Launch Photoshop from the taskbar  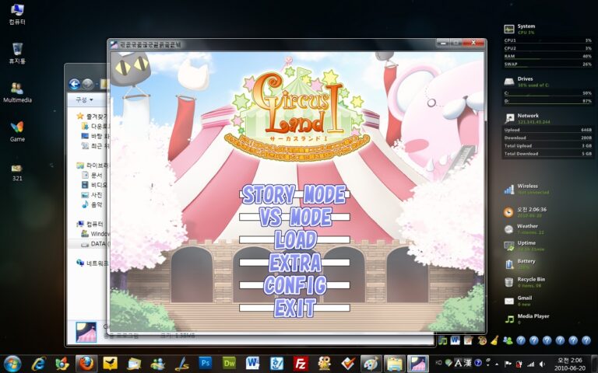click(x=205, y=364)
